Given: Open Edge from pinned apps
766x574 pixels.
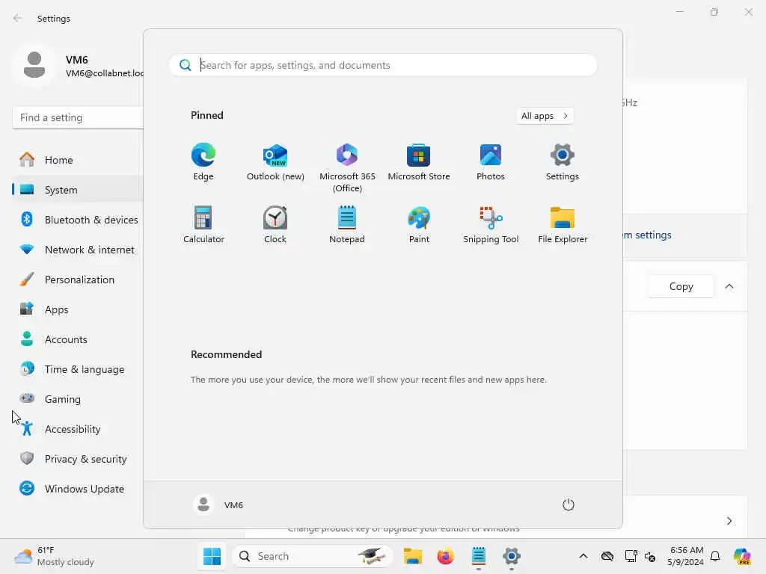Looking at the screenshot, I should point(203,162).
